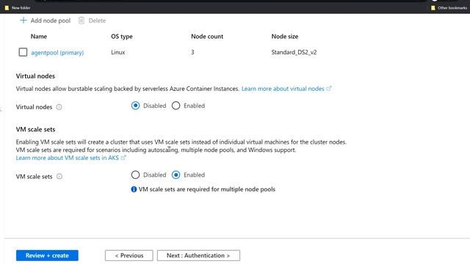Click the Review + create button
The image size is (470, 264).
coord(47,255)
